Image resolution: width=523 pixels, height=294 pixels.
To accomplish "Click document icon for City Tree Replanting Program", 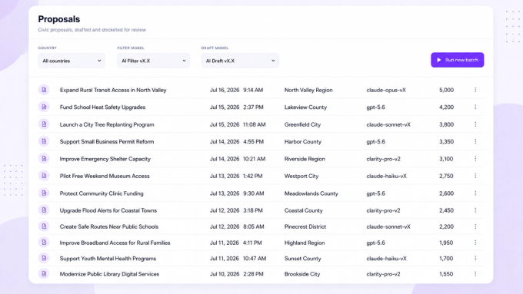I will [x=44, y=124].
